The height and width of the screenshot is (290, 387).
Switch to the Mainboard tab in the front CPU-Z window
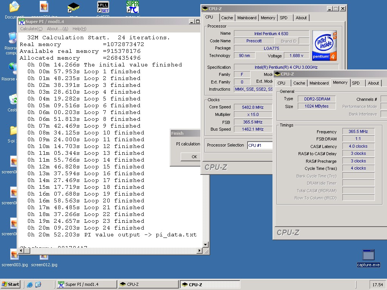pos(319,83)
